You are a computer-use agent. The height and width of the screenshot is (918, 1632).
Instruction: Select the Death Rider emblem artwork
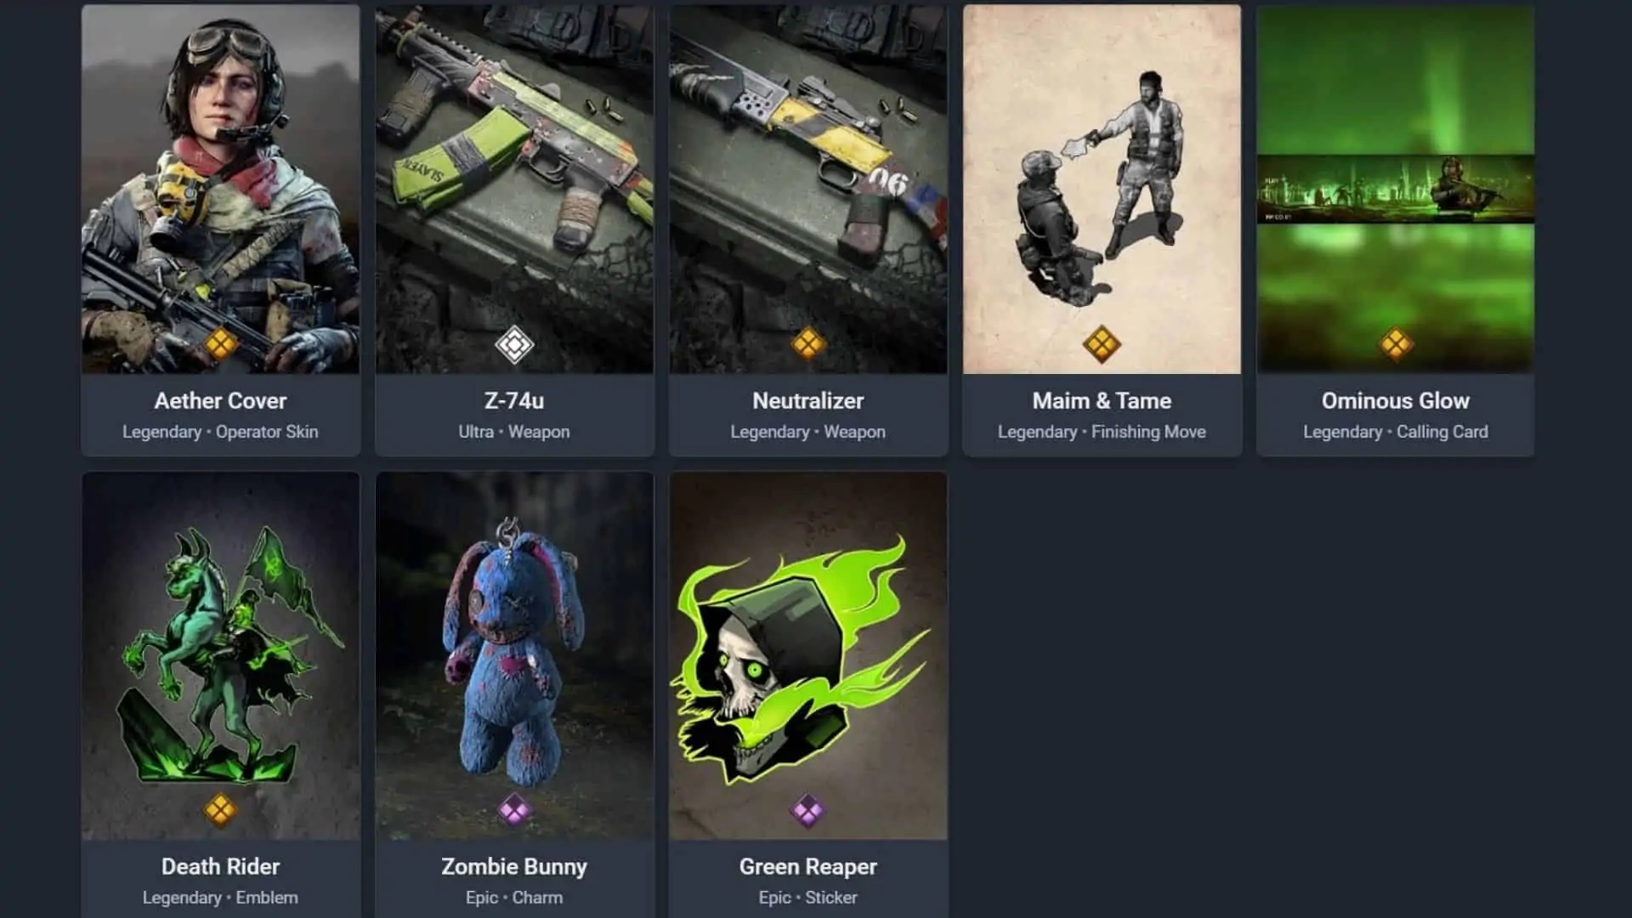(220, 656)
